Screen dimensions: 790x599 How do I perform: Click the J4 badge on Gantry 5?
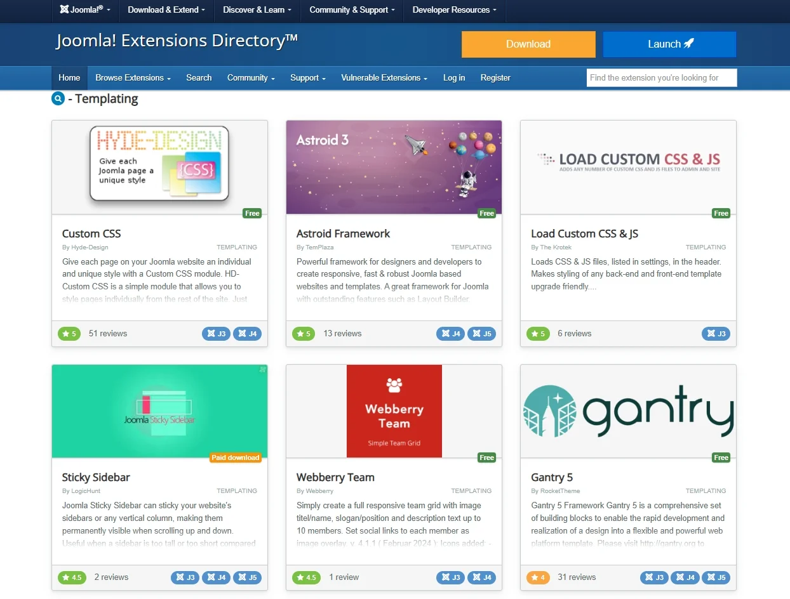point(685,577)
